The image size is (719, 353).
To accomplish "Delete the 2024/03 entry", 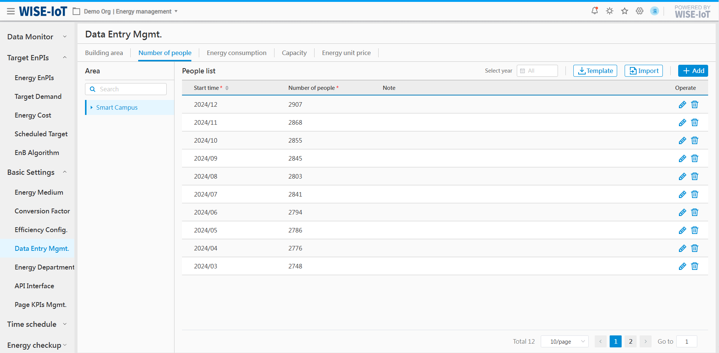I will (x=695, y=266).
